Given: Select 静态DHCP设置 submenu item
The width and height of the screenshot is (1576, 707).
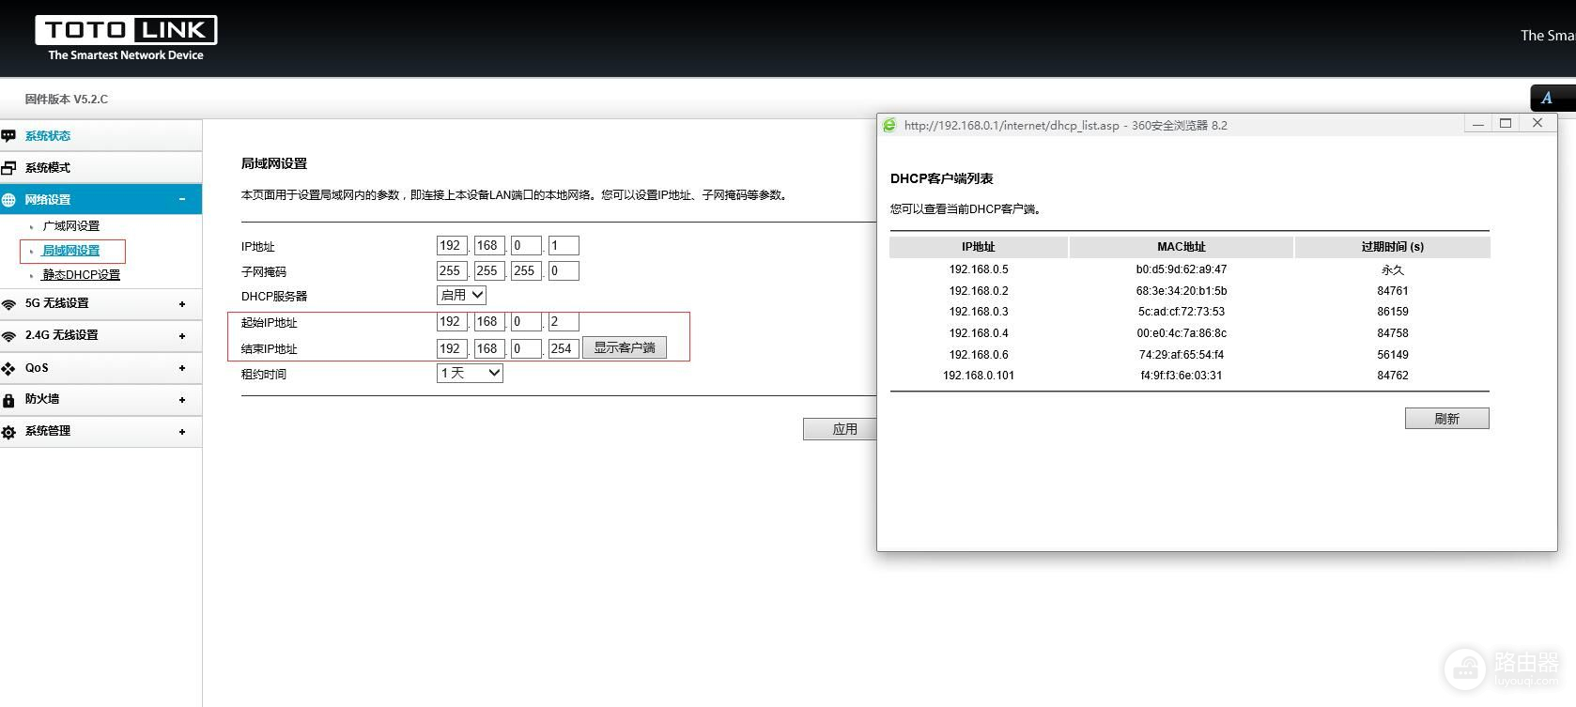Looking at the screenshot, I should point(82,275).
